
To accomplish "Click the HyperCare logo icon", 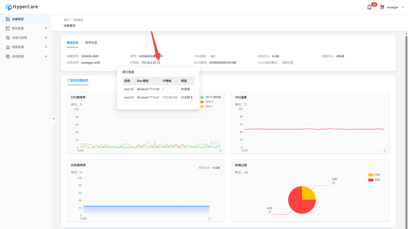I will 9,7.
